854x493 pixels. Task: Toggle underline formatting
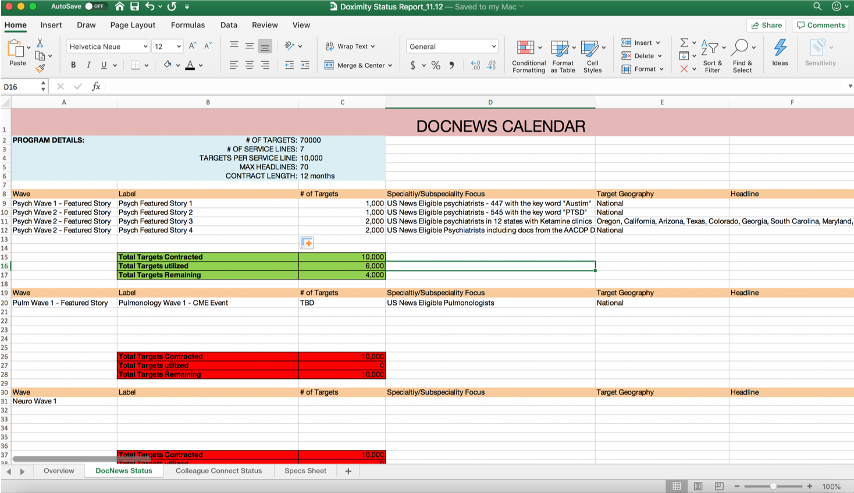point(104,65)
